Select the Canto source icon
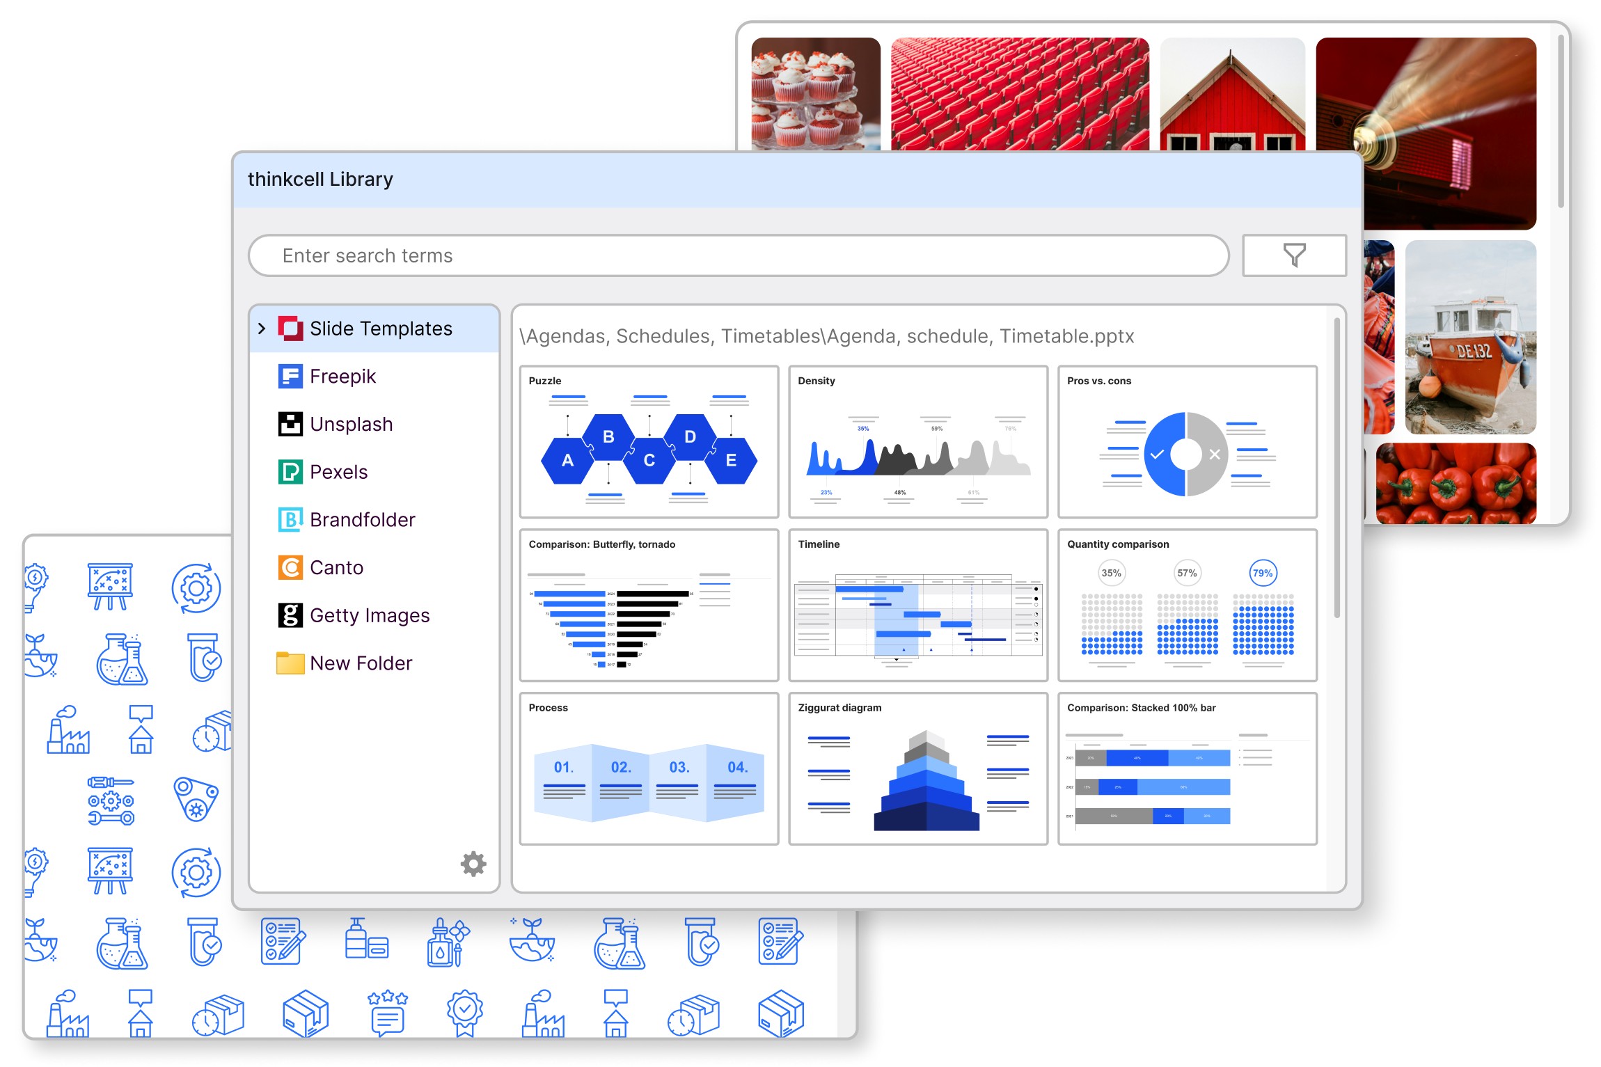 (x=290, y=567)
